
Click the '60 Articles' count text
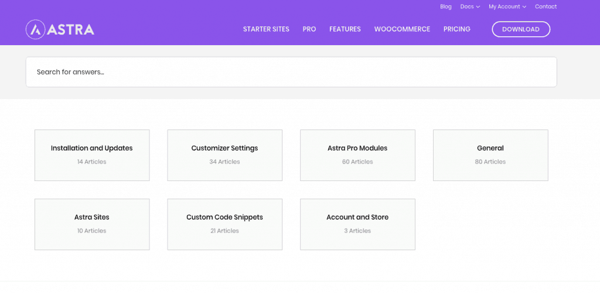357,162
